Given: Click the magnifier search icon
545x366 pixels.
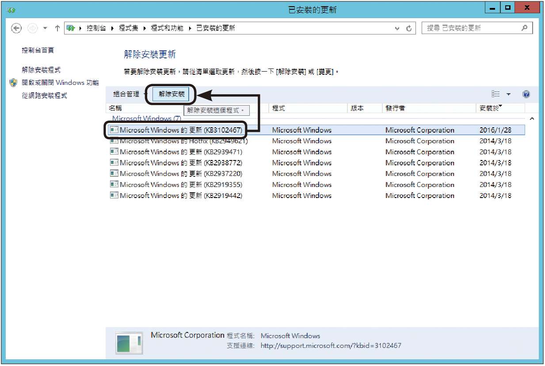Looking at the screenshot, I should pyautogui.click(x=525, y=28).
